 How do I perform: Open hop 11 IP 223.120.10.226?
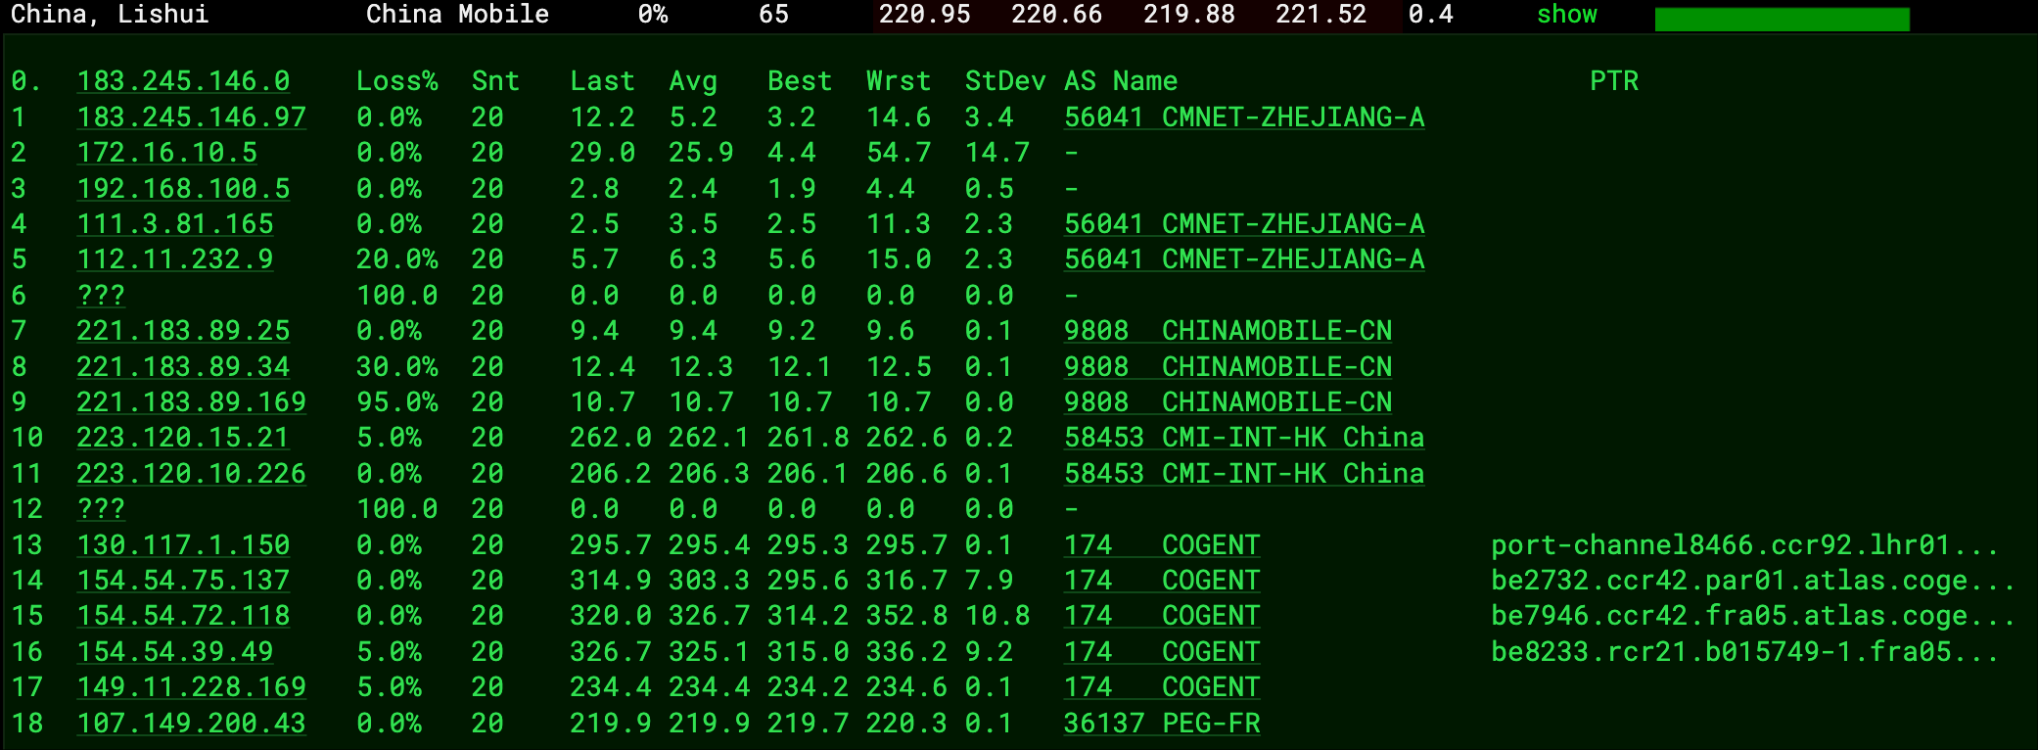click(x=192, y=474)
